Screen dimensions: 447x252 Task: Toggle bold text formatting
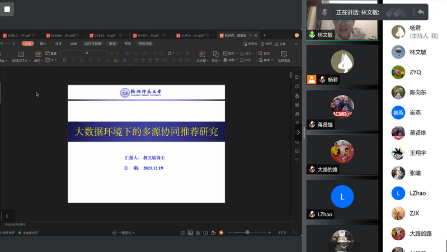[65, 60]
